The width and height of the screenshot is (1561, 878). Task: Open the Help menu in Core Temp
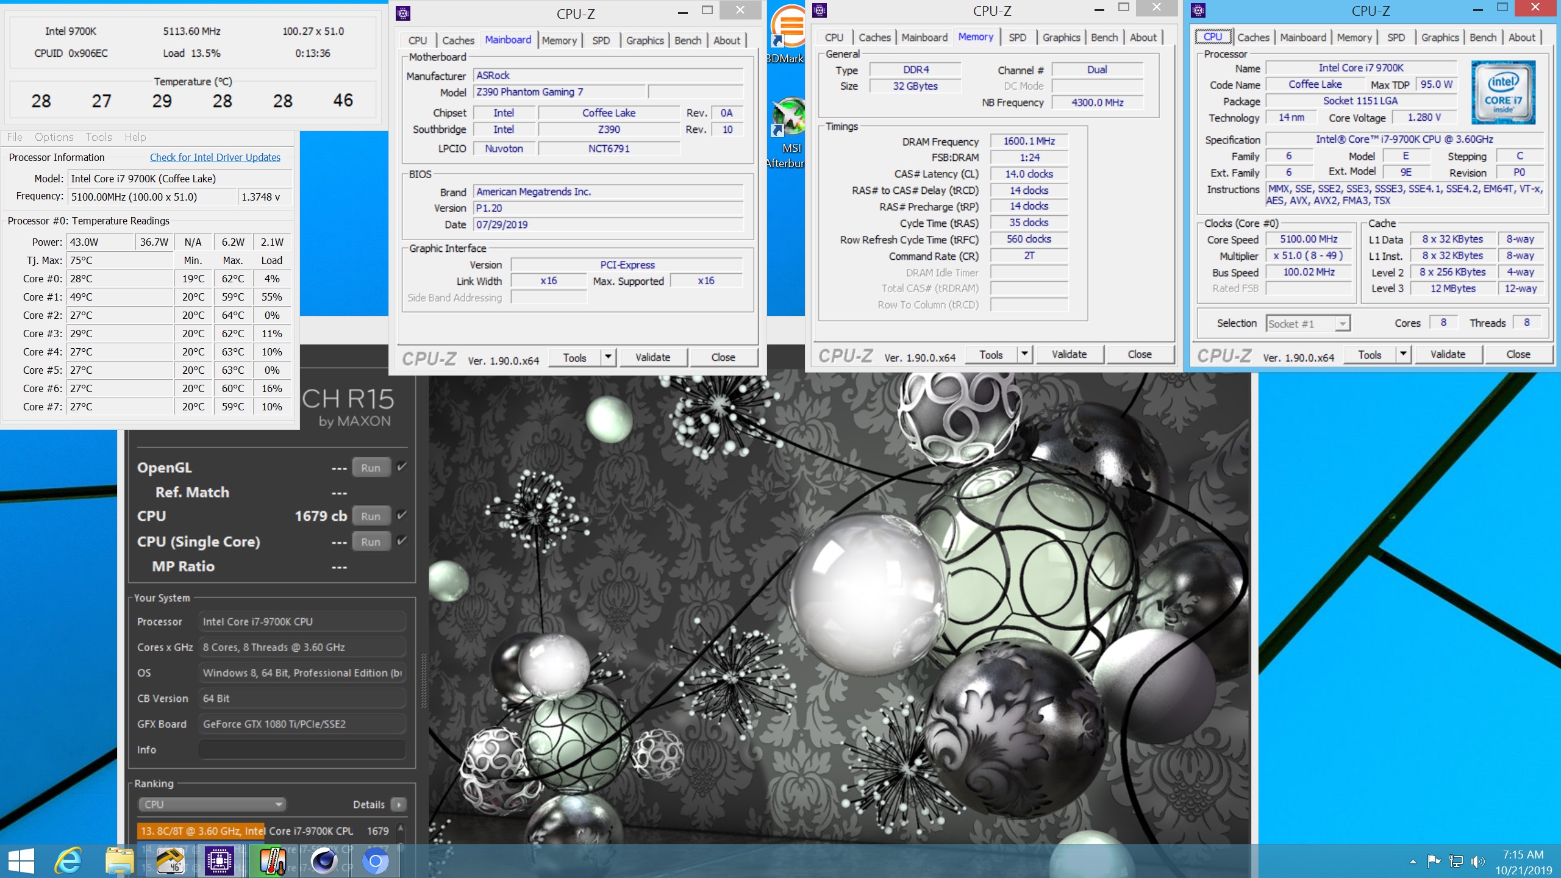(x=135, y=137)
